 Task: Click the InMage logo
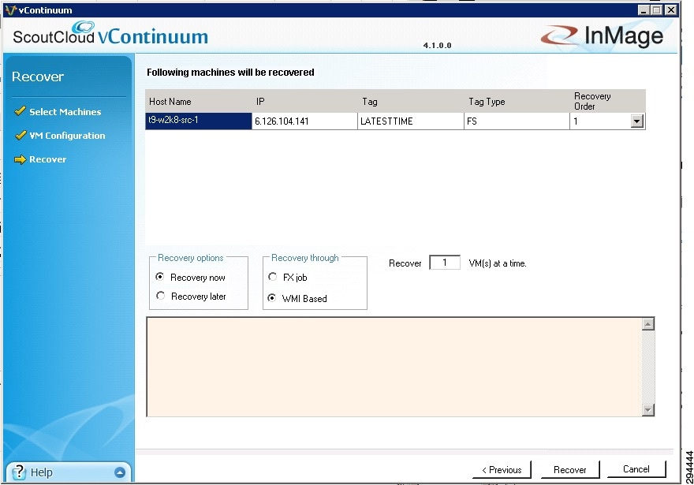[602, 35]
